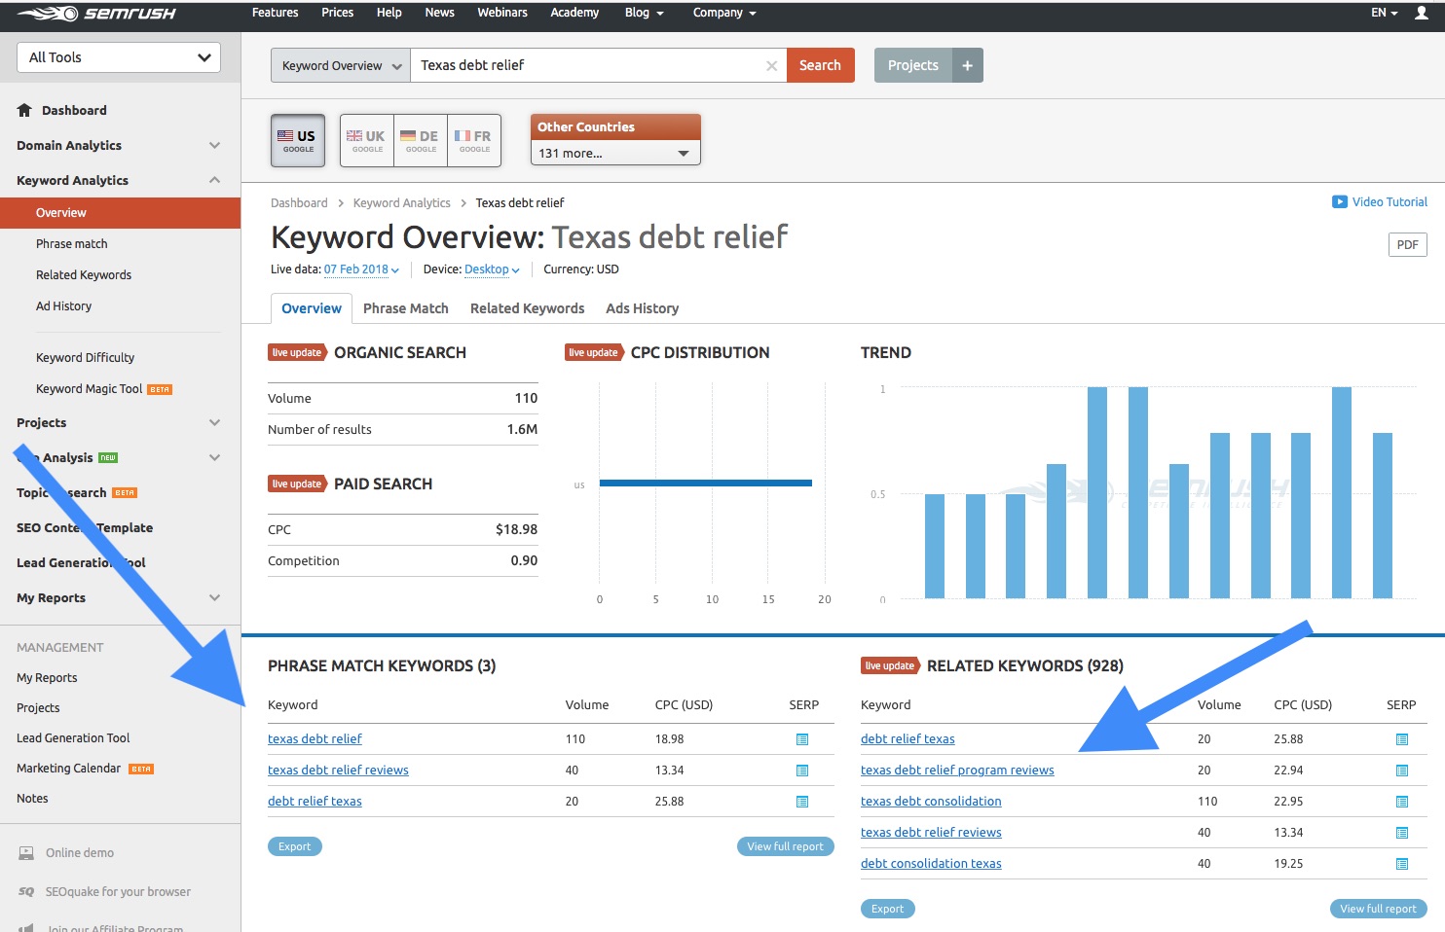Click the Projects button

click(913, 65)
